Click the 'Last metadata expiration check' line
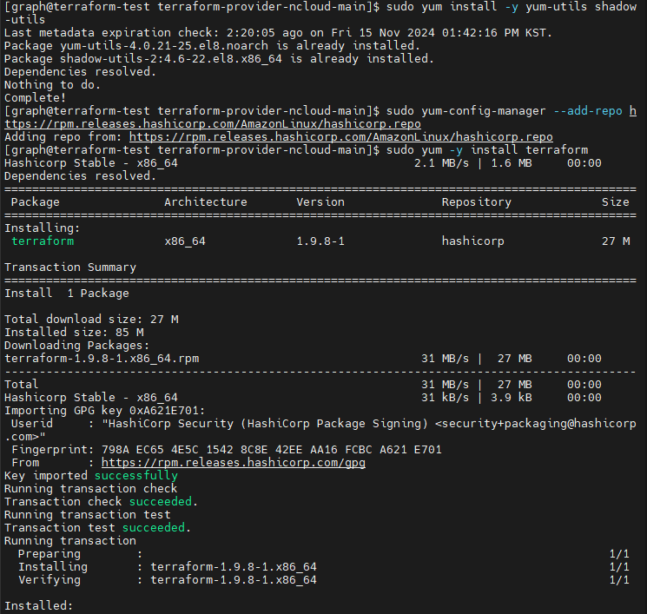The width and height of the screenshot is (647, 614). tap(278, 33)
